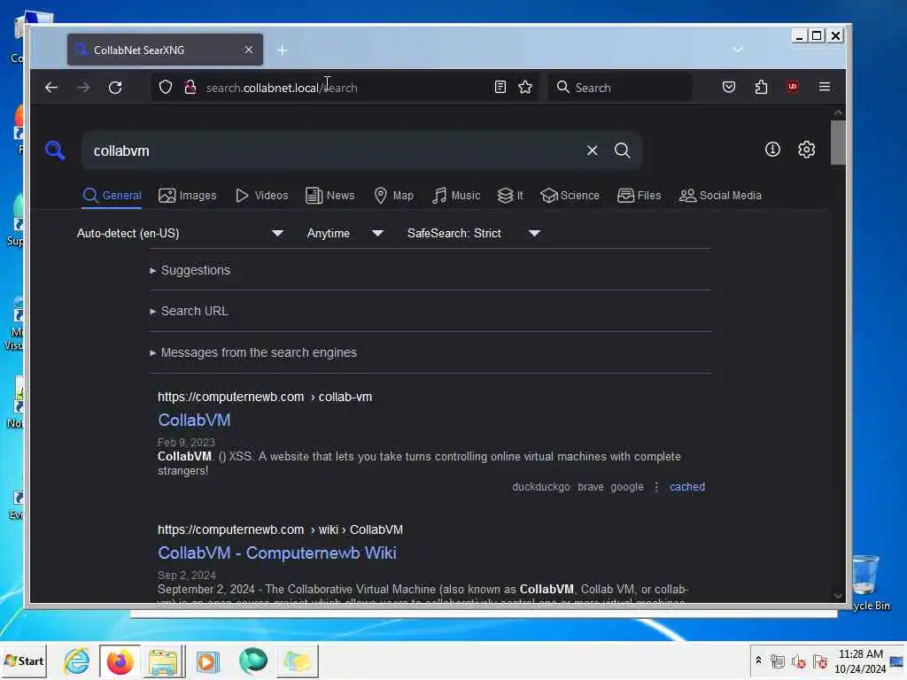
Task: Bookmark this page with the star icon
Action: point(525,88)
